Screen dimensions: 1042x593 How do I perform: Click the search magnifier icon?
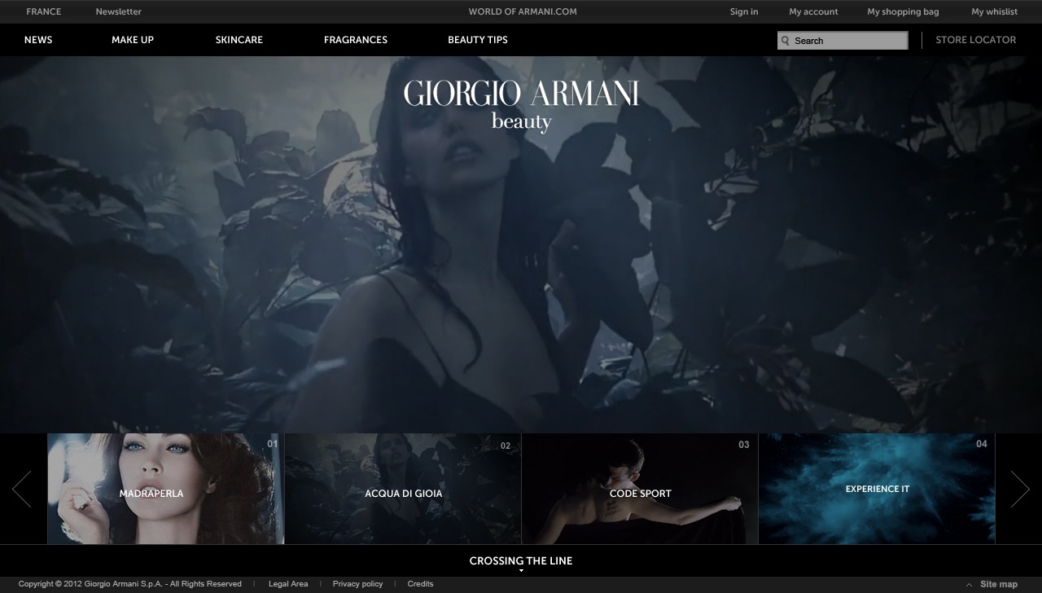(785, 41)
